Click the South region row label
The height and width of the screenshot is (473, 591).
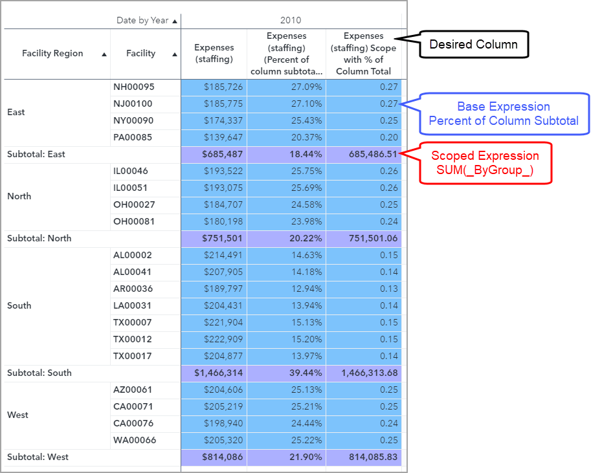click(x=19, y=306)
